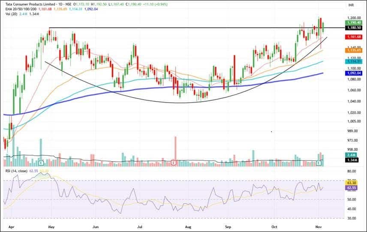Click the orange 1,135.65 EMA 50 price tag

coord(352,51)
